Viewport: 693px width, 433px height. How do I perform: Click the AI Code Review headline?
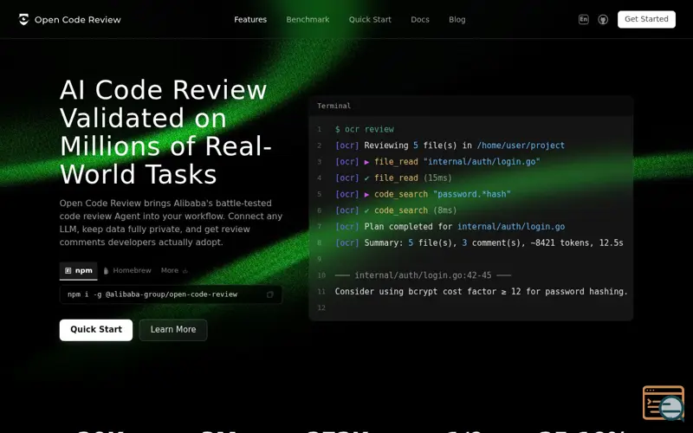165,132
